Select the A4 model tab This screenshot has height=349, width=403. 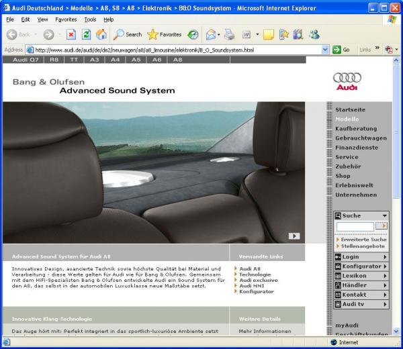click(x=116, y=60)
